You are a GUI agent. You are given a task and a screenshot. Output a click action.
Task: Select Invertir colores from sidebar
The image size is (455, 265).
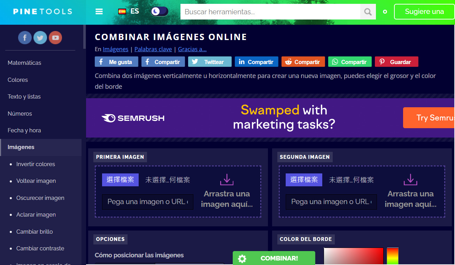tap(36, 164)
